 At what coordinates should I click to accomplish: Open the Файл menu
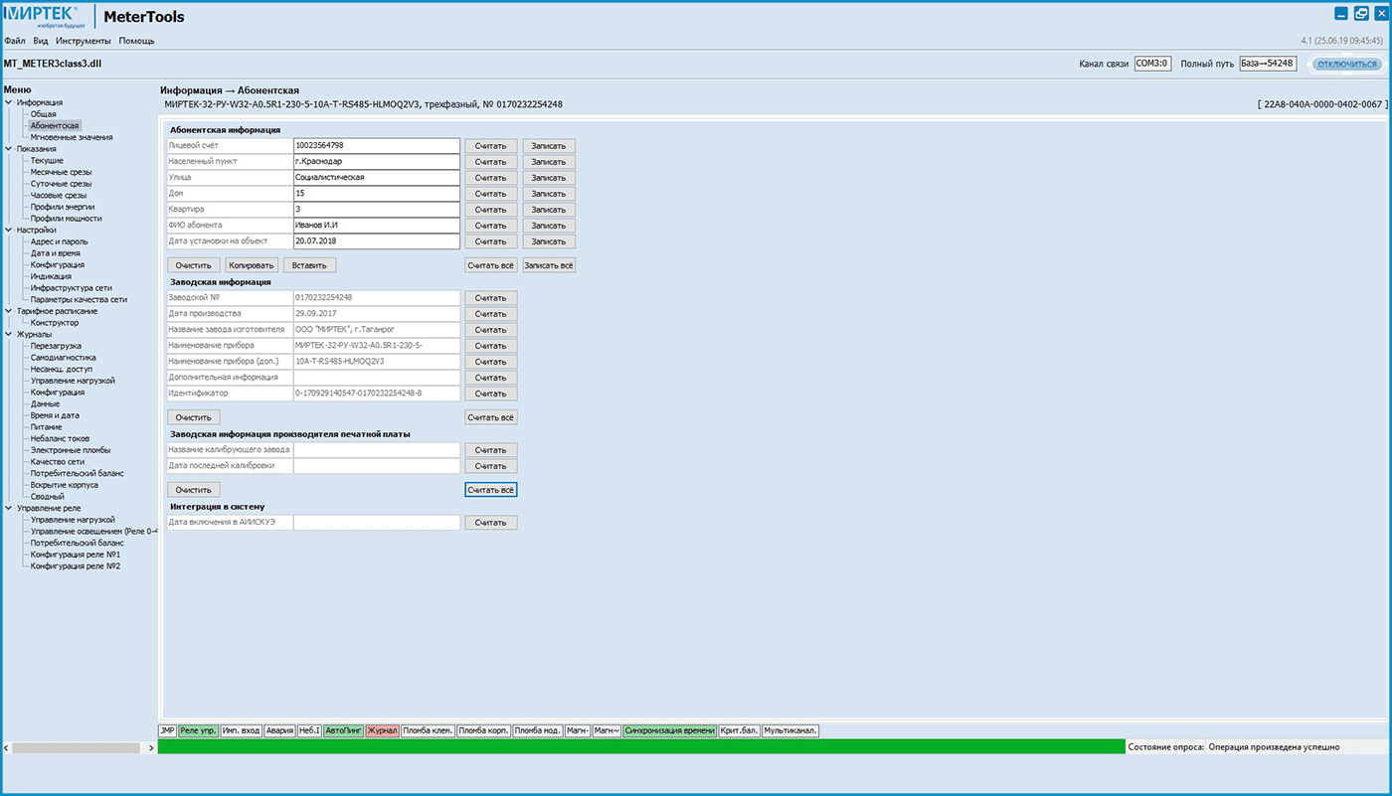15,41
